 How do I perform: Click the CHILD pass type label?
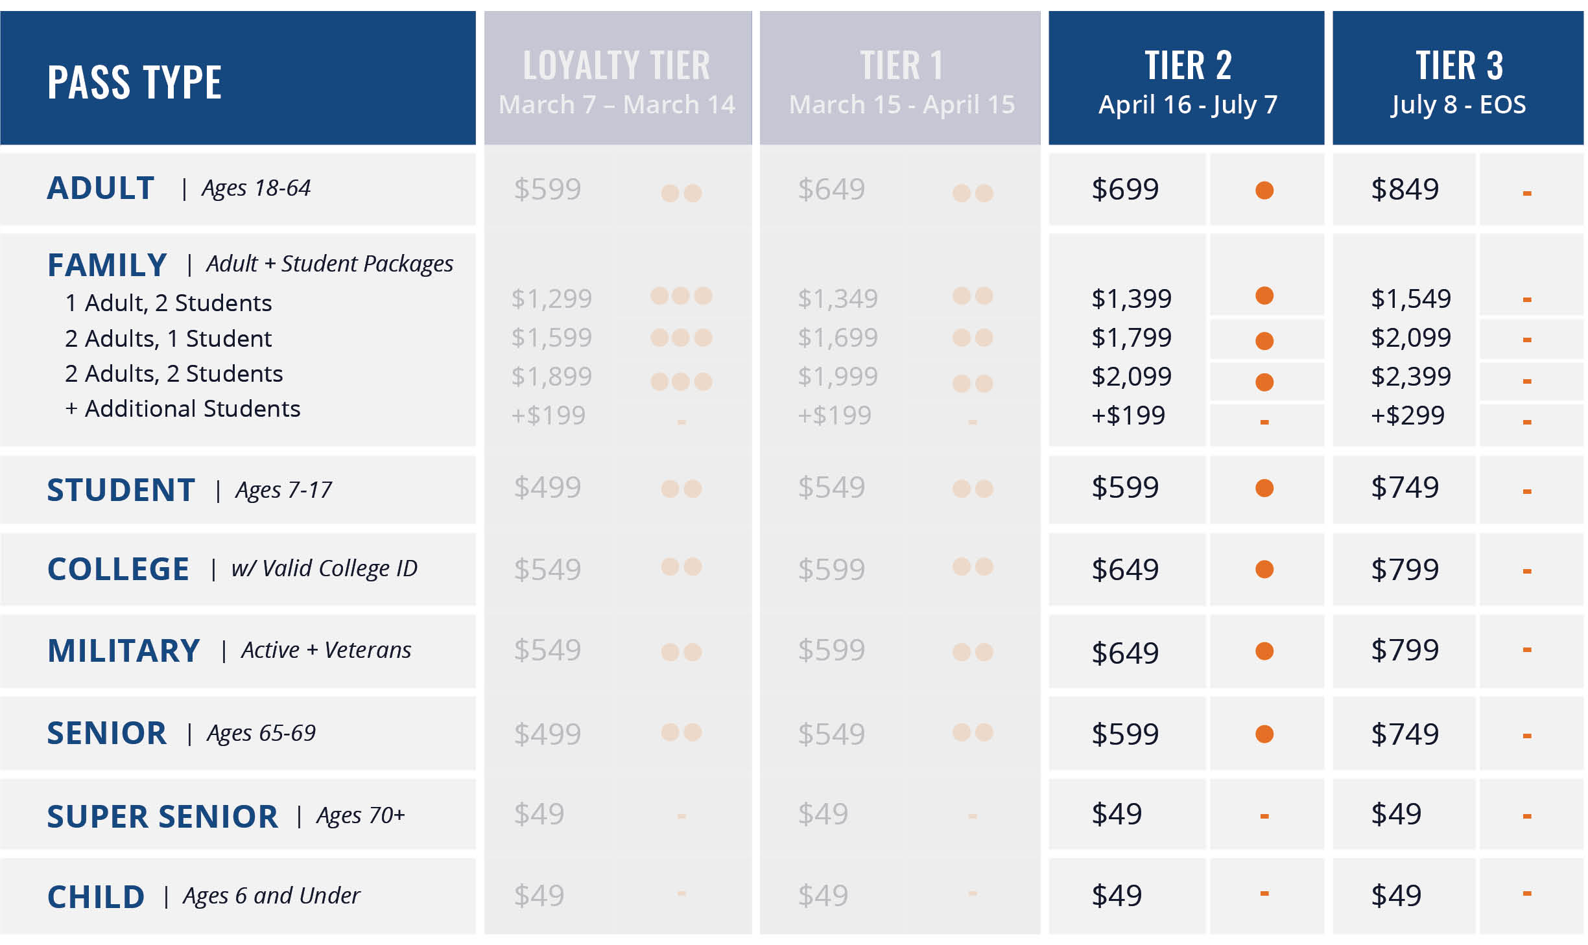[96, 897]
